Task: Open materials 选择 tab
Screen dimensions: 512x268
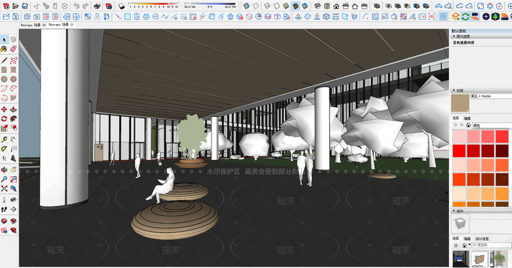Action: coord(456,118)
